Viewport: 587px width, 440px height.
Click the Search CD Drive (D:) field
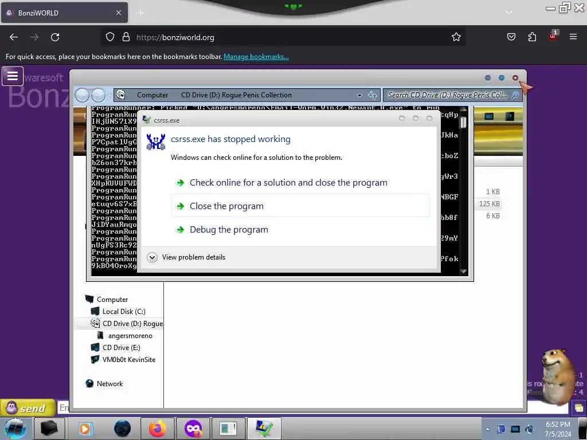pos(448,95)
